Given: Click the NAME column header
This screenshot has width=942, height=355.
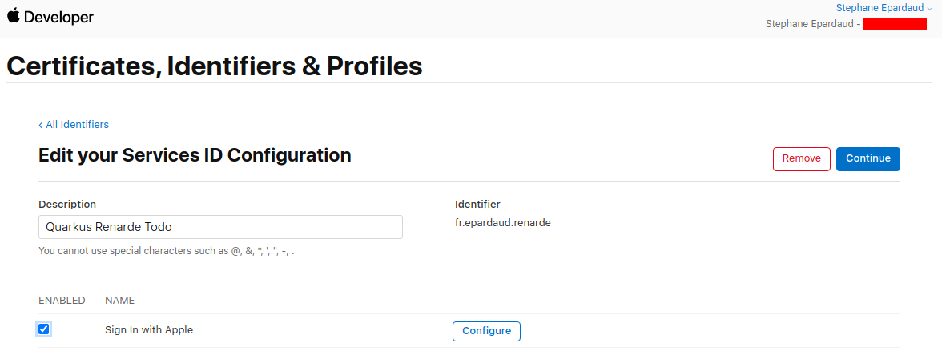Looking at the screenshot, I should coord(119,301).
